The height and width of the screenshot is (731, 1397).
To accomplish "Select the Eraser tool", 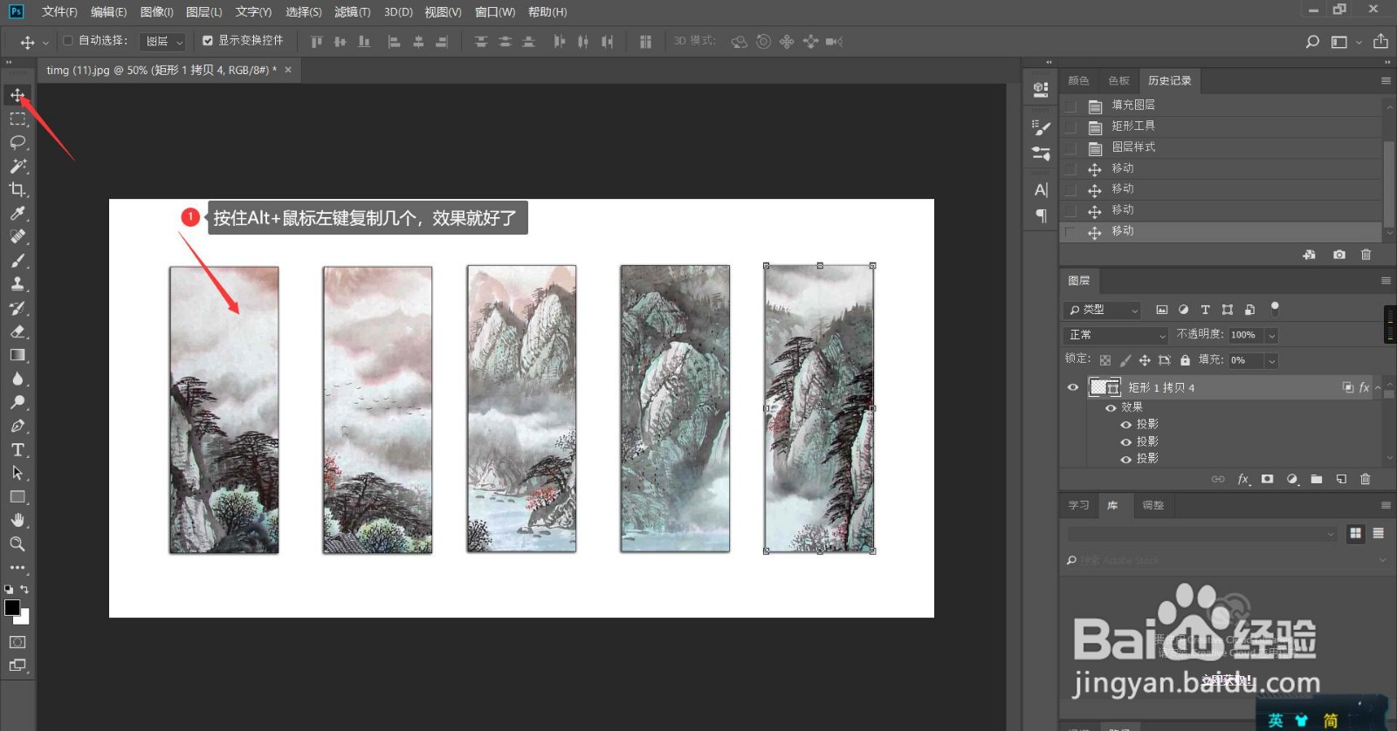I will coord(17,331).
